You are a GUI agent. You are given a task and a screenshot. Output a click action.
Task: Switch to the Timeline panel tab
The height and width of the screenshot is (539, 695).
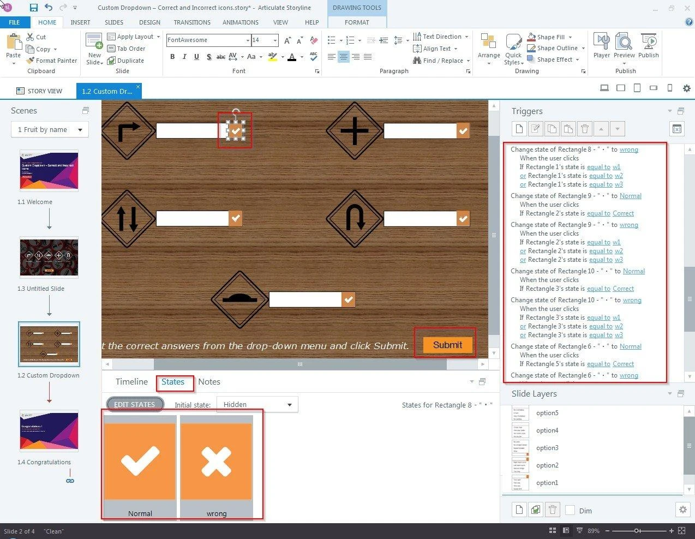point(131,382)
